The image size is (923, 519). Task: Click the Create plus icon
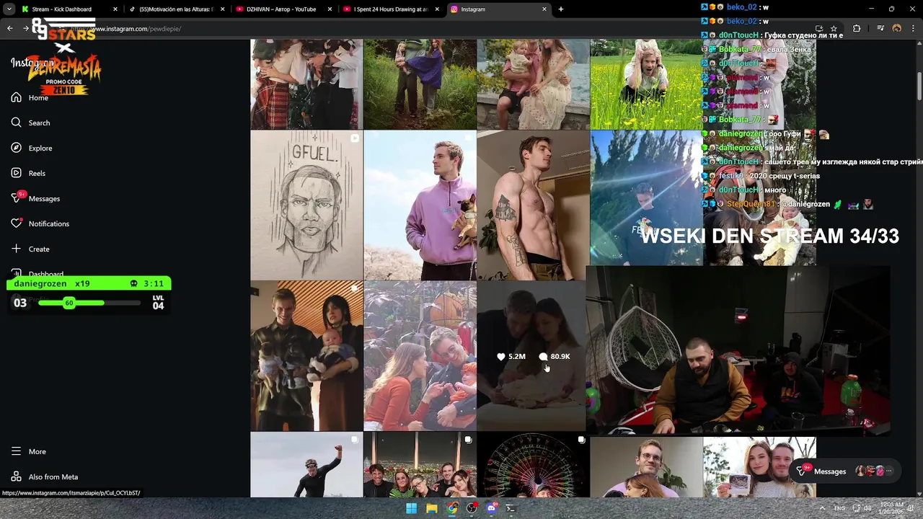coord(16,249)
